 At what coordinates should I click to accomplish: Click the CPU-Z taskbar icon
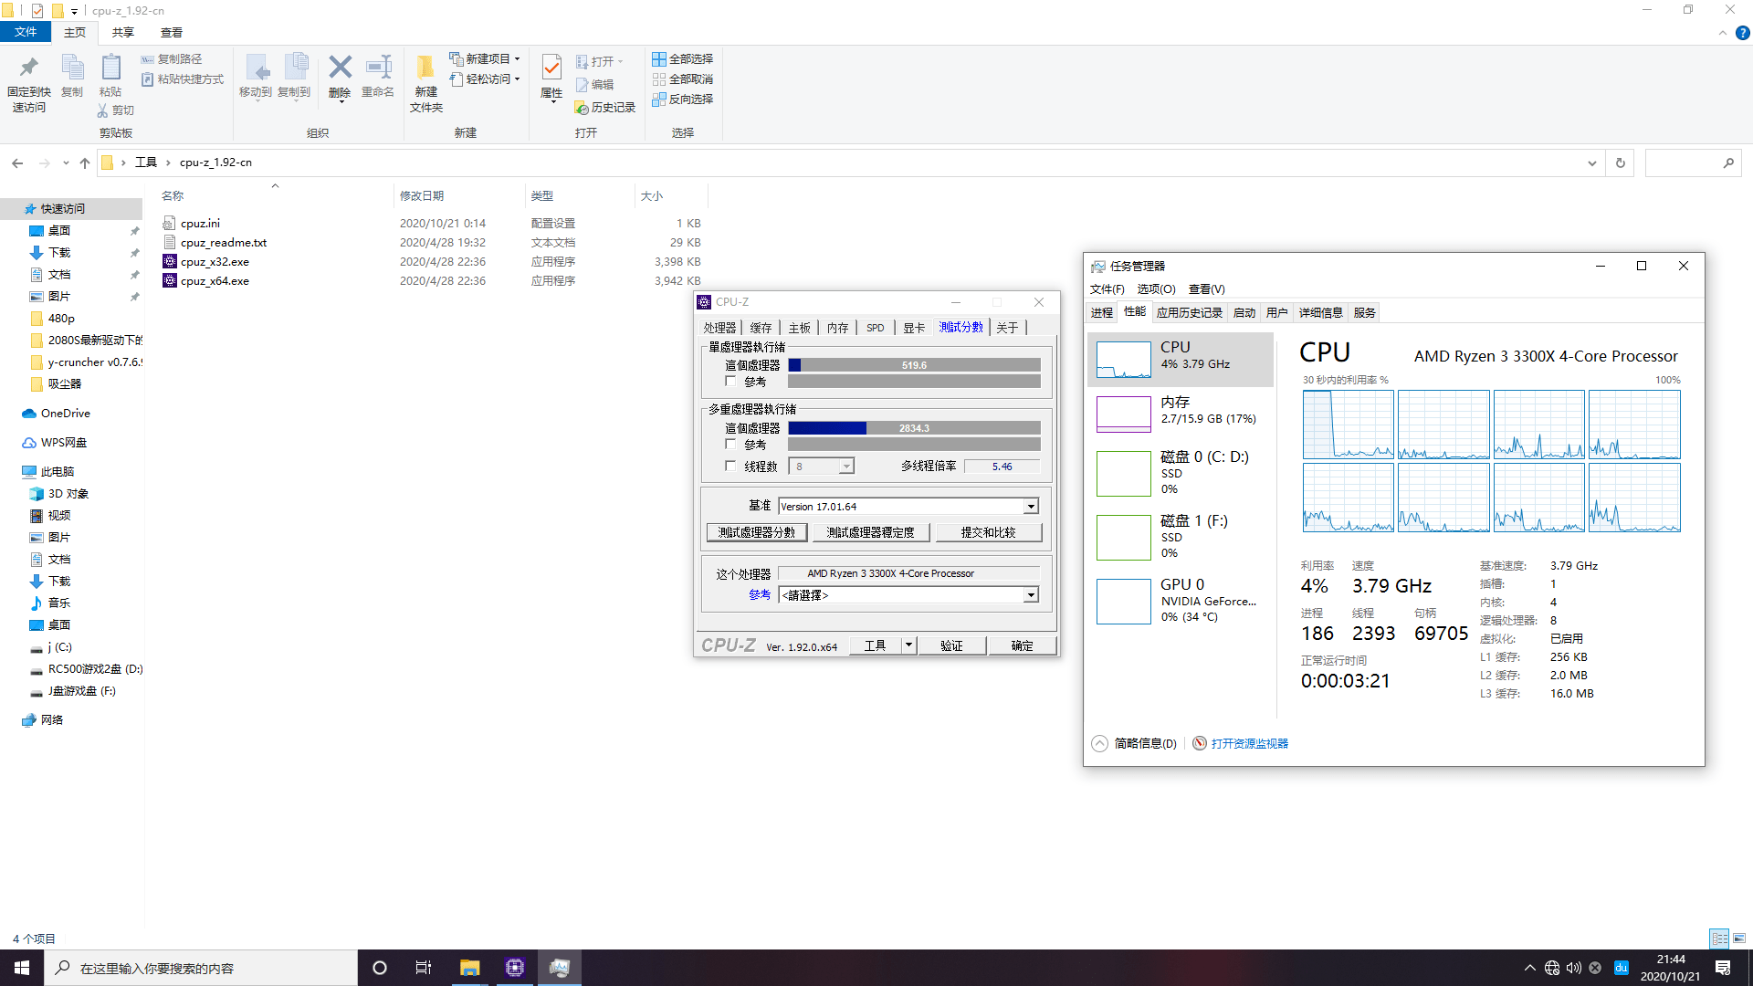pos(514,968)
